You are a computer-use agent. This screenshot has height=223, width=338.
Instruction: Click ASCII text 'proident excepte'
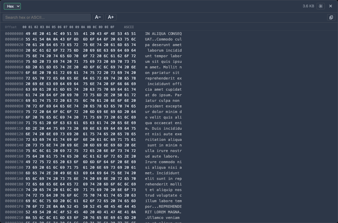point(163,106)
